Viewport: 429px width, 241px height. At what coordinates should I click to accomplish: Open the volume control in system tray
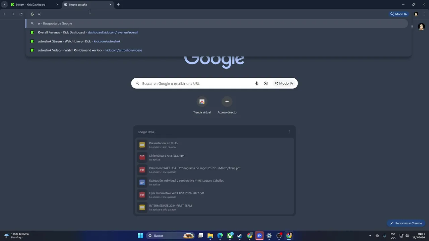pyautogui.click(x=407, y=236)
